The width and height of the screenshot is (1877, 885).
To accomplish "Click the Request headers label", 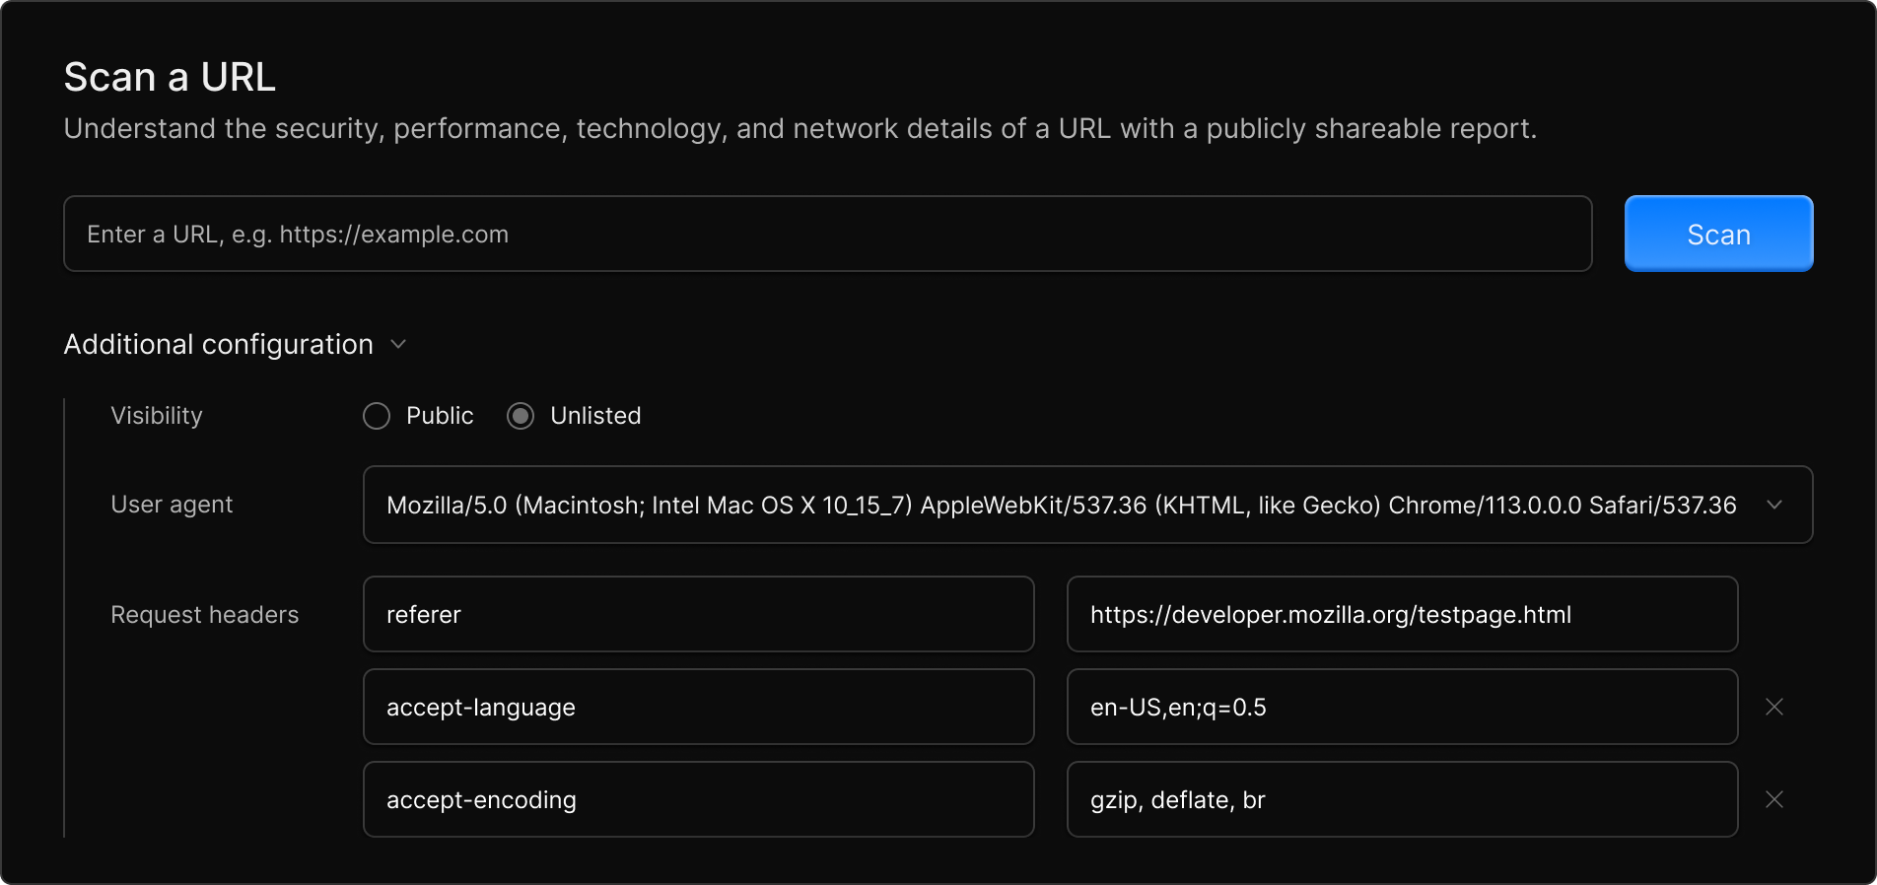I will (204, 614).
